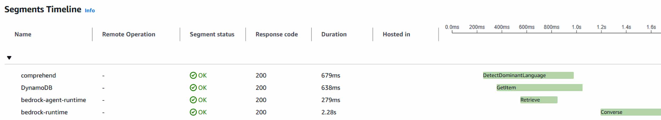Screen dimensions: 661x120
Task: Click the Name column header
Action: 23,34
